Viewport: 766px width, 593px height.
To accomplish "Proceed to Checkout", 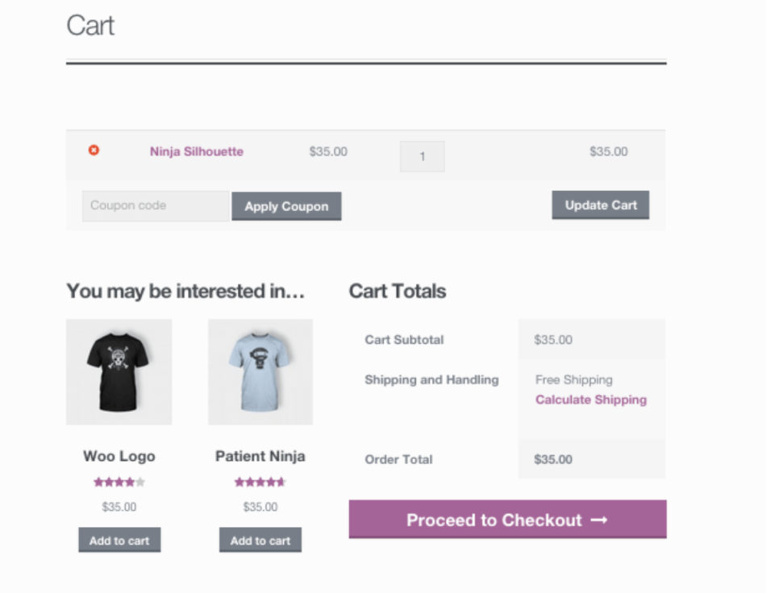I will click(494, 520).
